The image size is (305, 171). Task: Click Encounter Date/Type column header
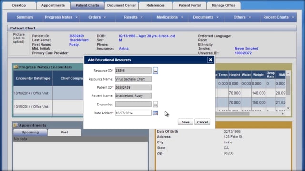click(33, 78)
